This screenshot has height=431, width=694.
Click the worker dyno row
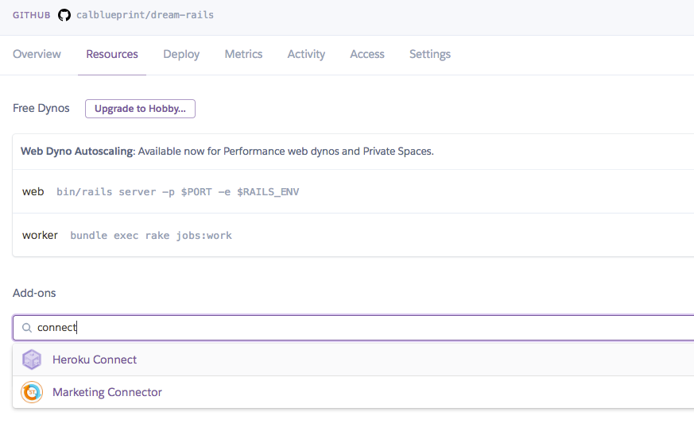tap(353, 235)
